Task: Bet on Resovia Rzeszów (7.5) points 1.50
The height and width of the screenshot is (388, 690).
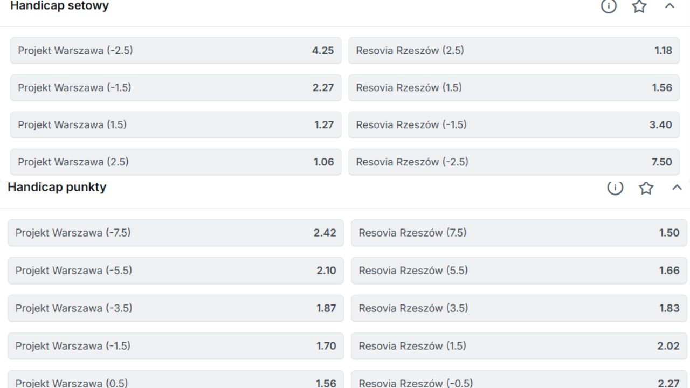Action: coord(519,233)
